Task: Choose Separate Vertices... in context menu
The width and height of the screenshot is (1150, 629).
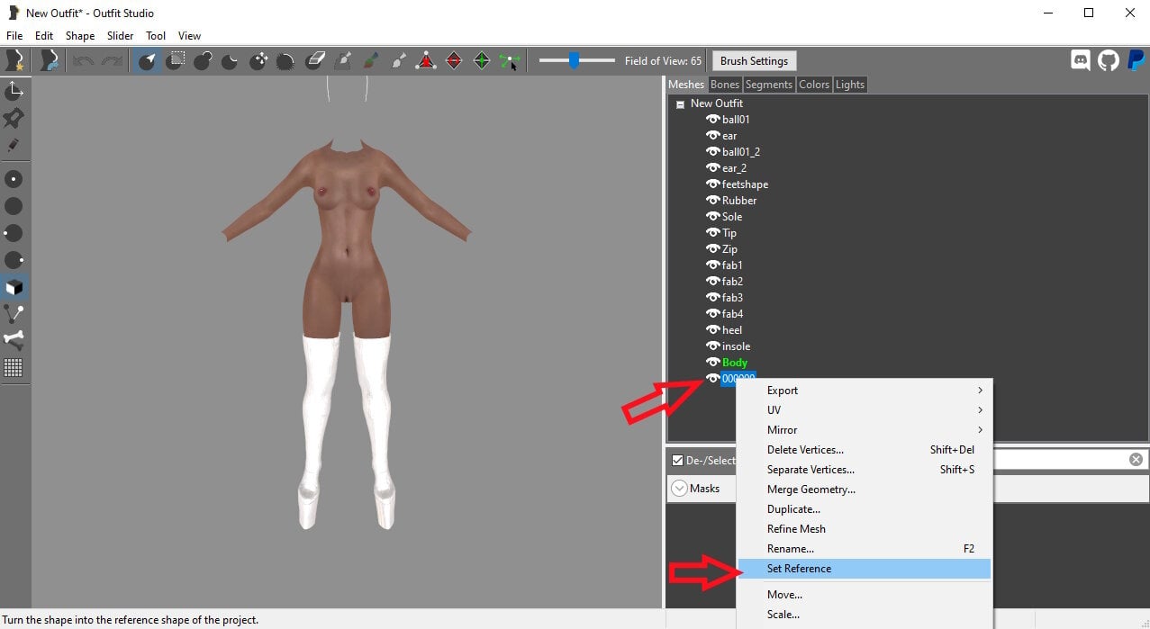Action: 864,470
